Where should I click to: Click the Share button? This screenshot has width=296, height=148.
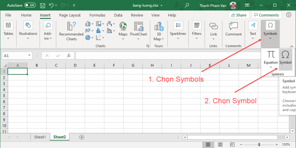click(x=239, y=15)
